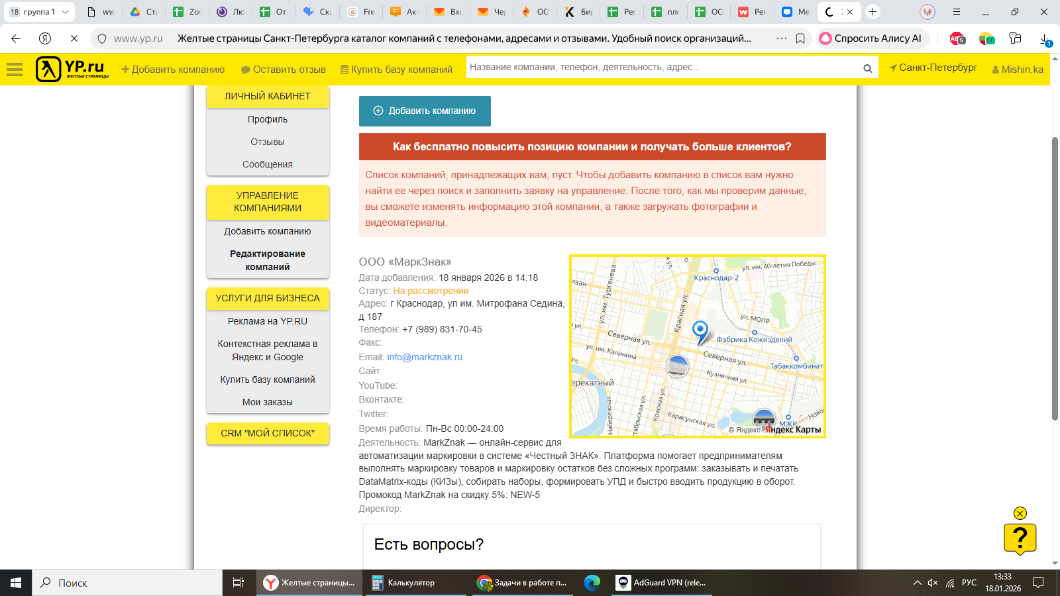Open the address bar three-dots menu

pyautogui.click(x=782, y=38)
